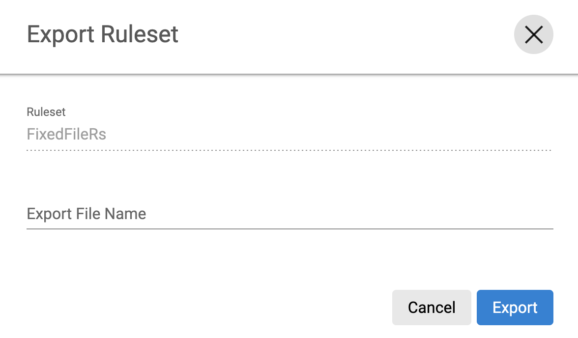Dismiss the dialog using the round X button

(533, 35)
